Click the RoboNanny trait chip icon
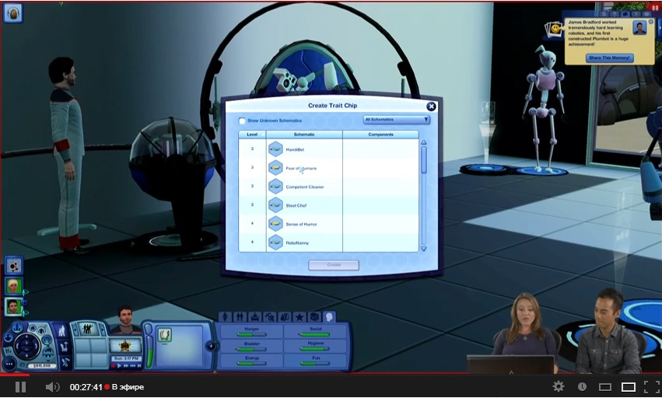The height and width of the screenshot is (398, 662). 275,243
